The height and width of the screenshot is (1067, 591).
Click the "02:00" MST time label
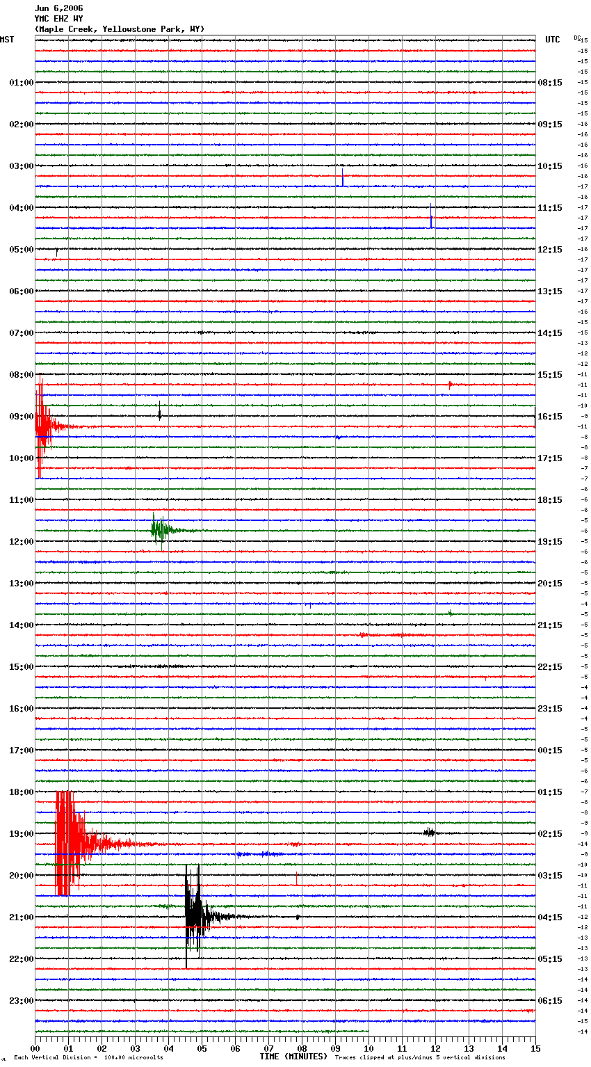tap(22, 125)
